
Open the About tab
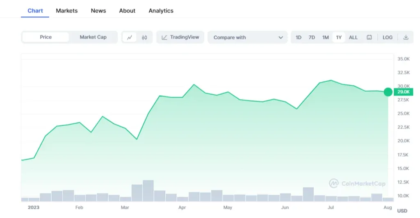[127, 11]
